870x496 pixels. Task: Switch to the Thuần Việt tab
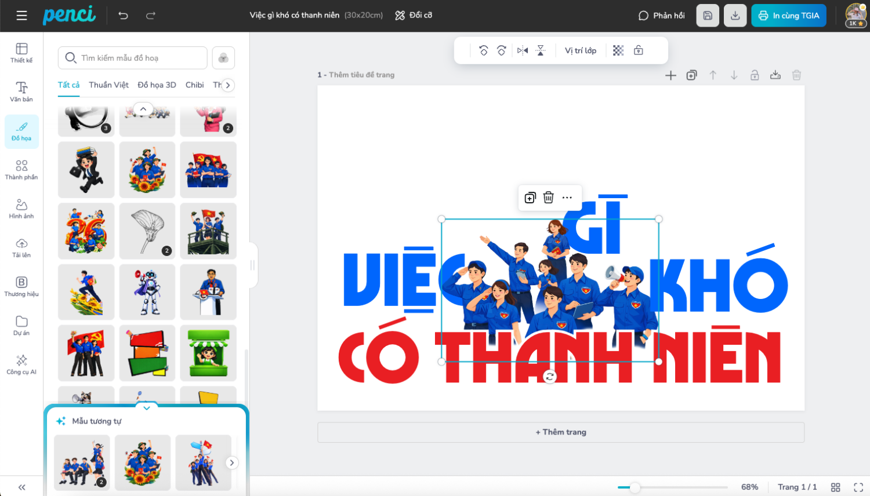[108, 85]
